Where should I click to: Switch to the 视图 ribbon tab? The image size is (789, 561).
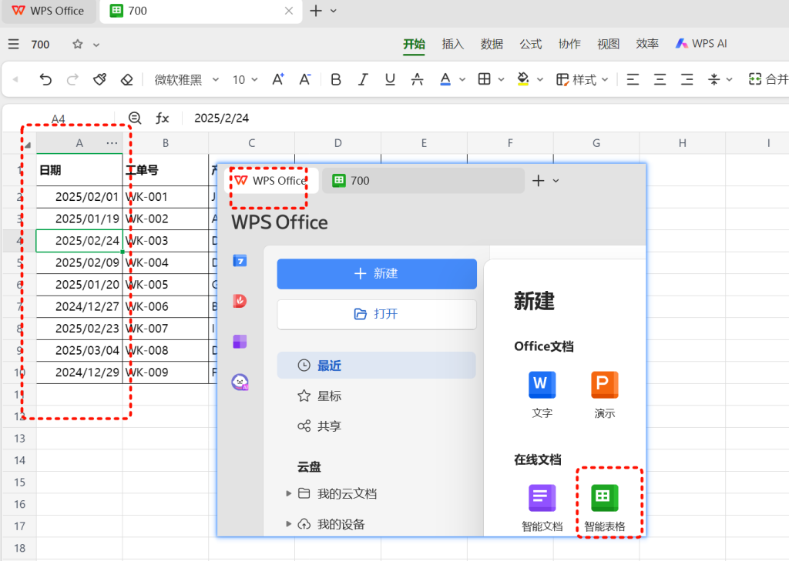[608, 44]
